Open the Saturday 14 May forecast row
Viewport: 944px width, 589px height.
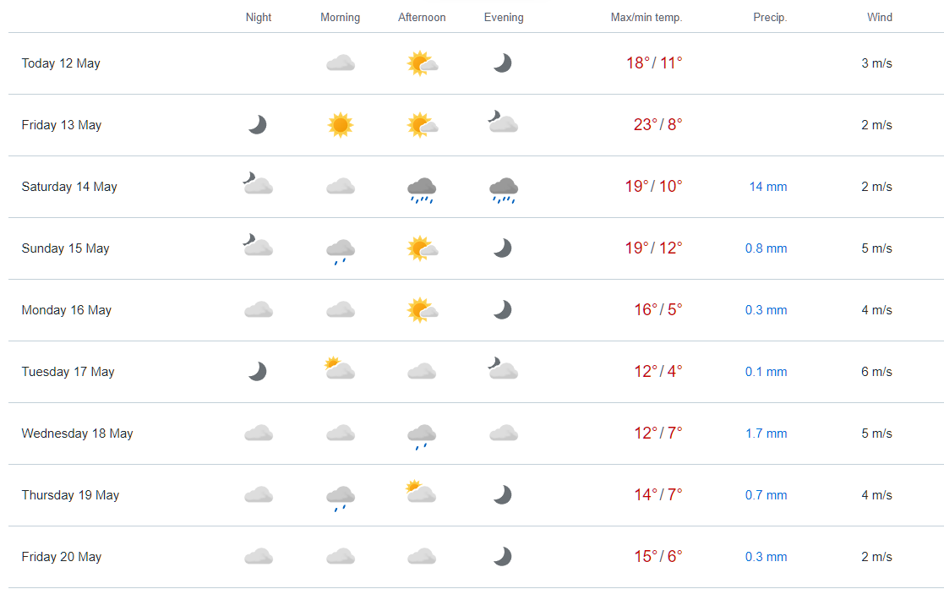click(476, 187)
